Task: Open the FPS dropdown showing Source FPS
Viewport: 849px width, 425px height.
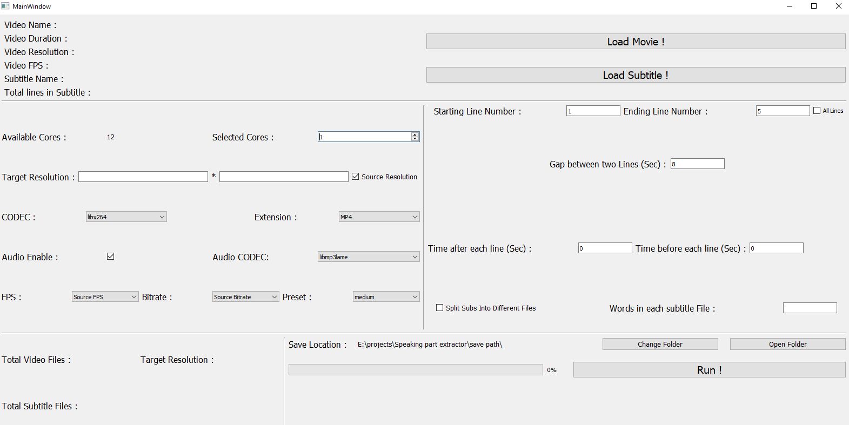Action: 105,296
